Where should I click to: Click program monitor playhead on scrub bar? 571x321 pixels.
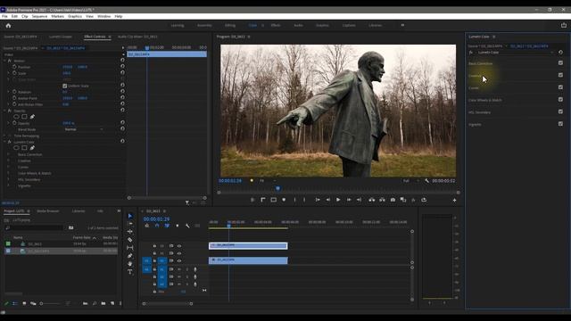[277, 188]
